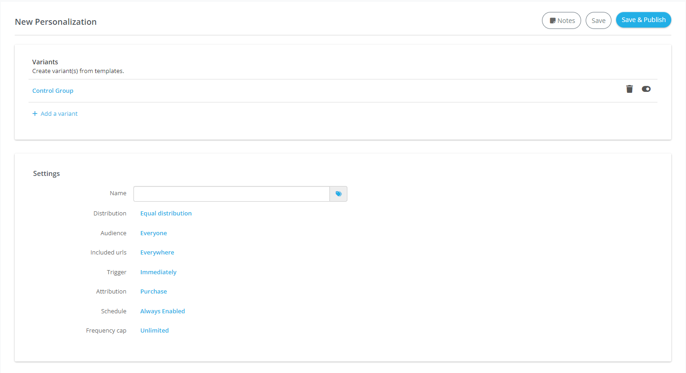Image resolution: width=686 pixels, height=373 pixels.
Task: Focus the Name input field
Action: 231,194
